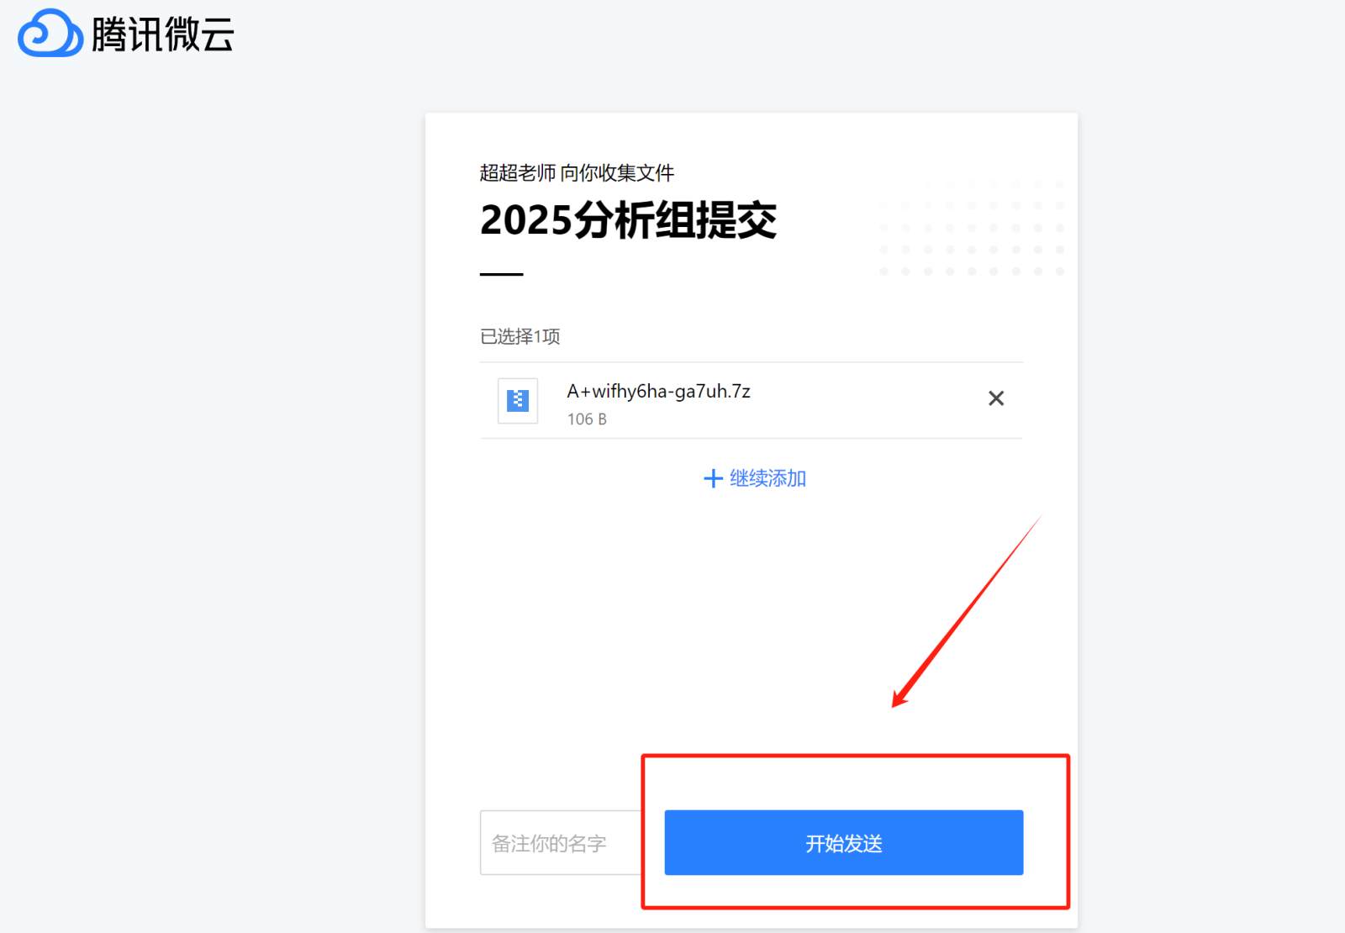The width and height of the screenshot is (1345, 933).
Task: Click the 腾讯微云 brand text
Action: pyautogui.click(x=162, y=34)
